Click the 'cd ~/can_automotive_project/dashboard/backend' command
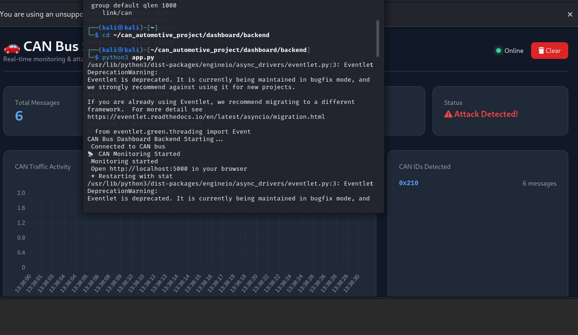The height and width of the screenshot is (335, 578). point(186,35)
